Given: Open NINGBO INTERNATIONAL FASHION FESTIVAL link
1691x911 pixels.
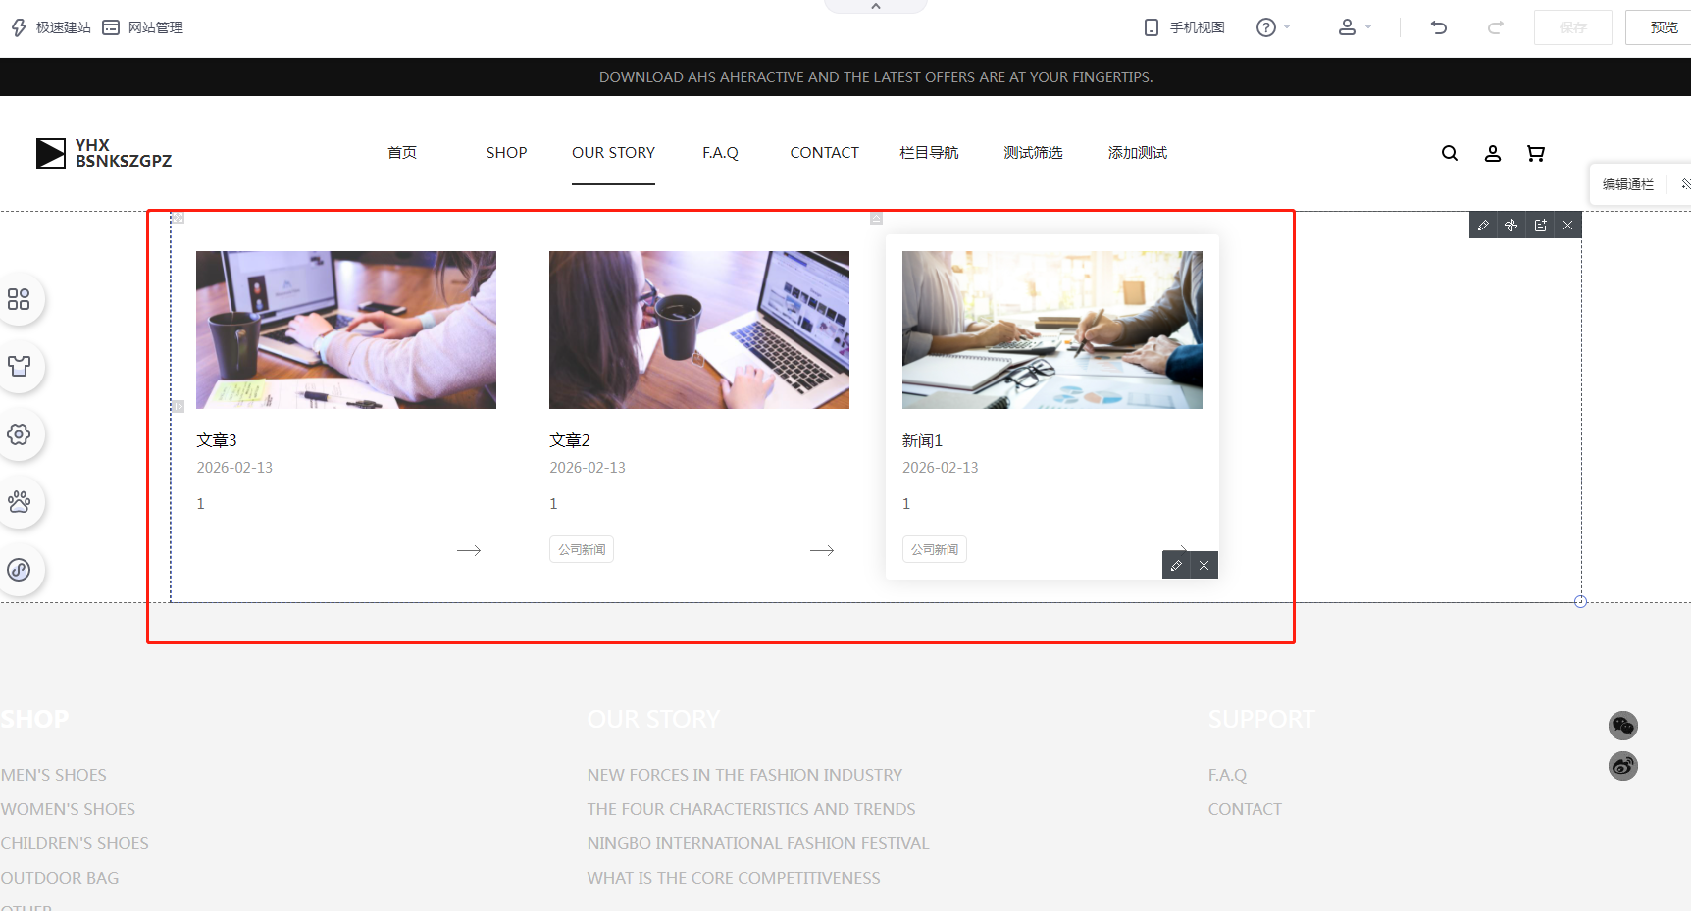Looking at the screenshot, I should 758,843.
